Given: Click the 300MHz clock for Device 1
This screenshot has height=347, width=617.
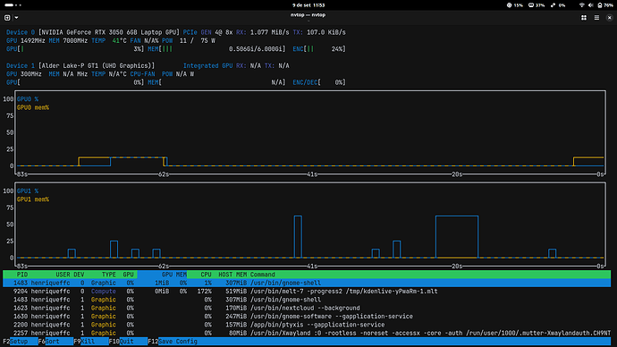Looking at the screenshot, I should [x=30, y=74].
